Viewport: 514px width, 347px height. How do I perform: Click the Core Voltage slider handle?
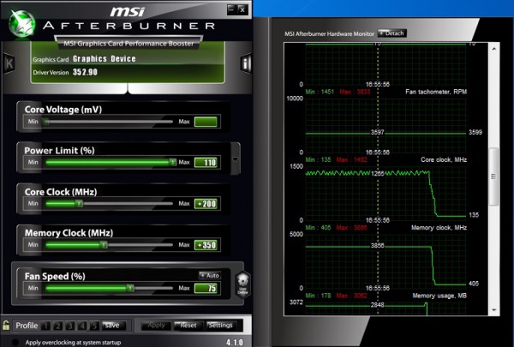46,122
